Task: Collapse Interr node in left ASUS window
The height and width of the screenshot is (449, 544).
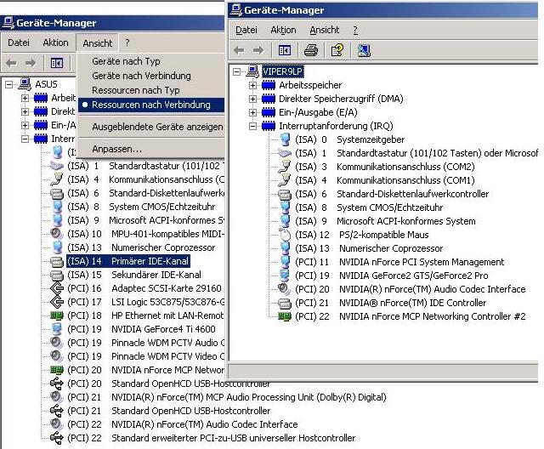Action: 25,139
